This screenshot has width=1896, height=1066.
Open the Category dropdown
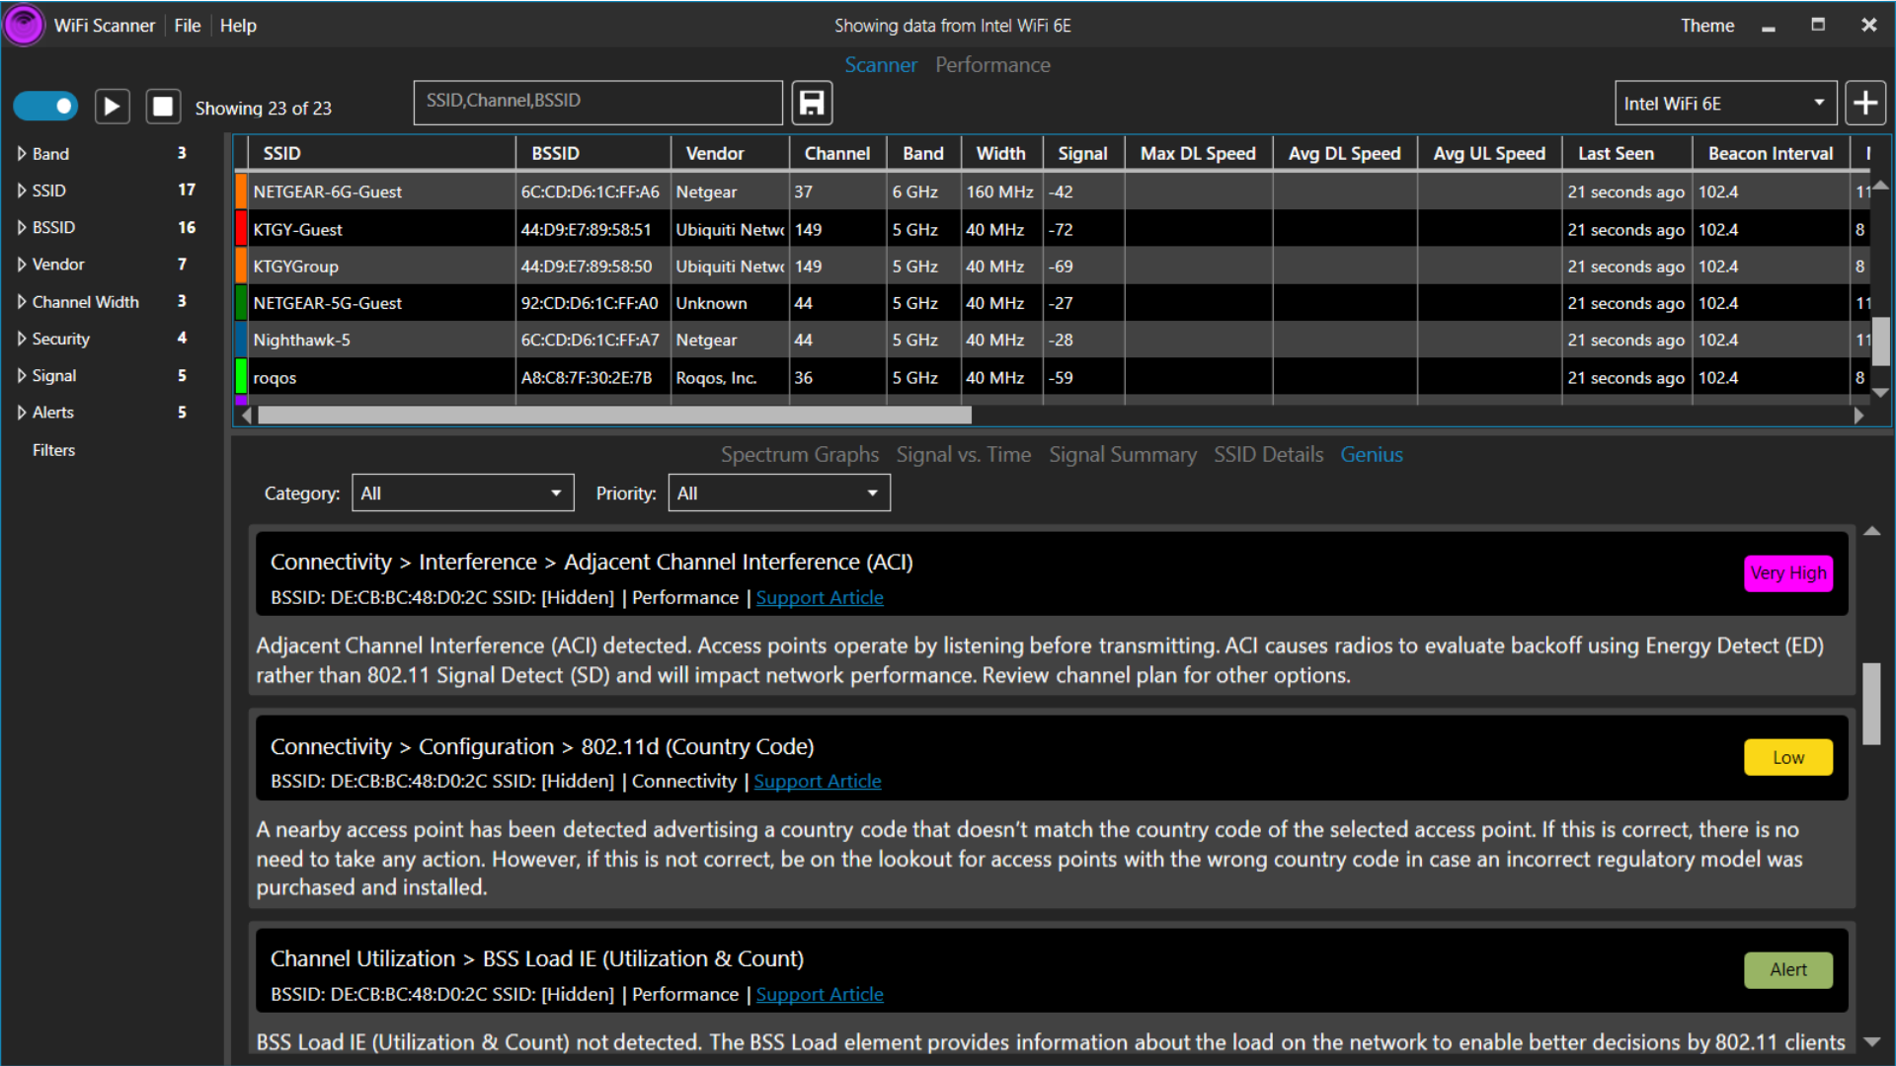(462, 493)
